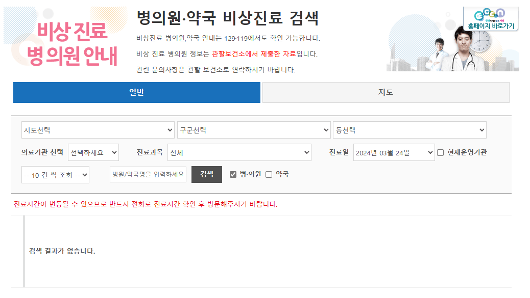This screenshot has height=298, width=530.
Task: Click the red 관할보건소에서 제출한 자료 text
Action: click(x=254, y=54)
